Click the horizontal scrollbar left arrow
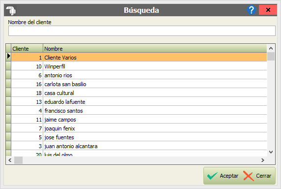Image resolution: width=281 pixels, height=189 pixels. pyautogui.click(x=10, y=160)
